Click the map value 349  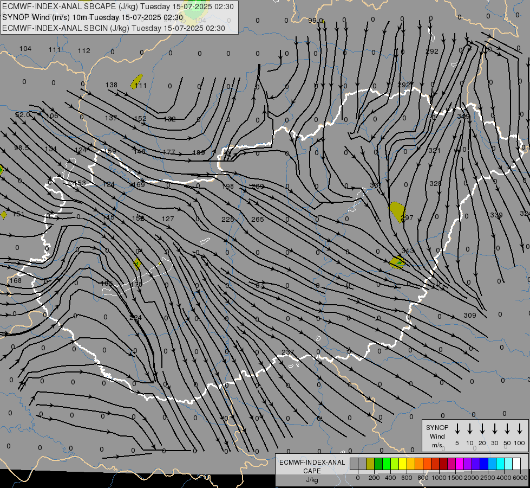(x=463, y=116)
